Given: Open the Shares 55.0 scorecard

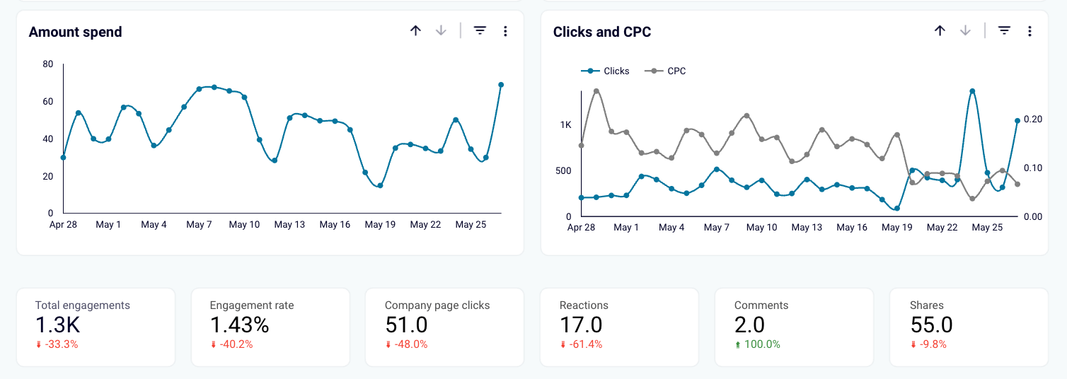Looking at the screenshot, I should tap(969, 327).
